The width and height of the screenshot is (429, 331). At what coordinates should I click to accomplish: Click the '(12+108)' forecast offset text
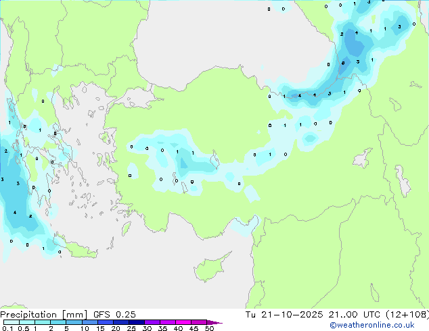pyautogui.click(x=407, y=315)
